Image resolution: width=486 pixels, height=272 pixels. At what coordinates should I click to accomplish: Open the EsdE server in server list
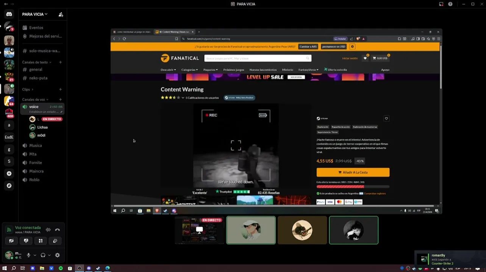(9, 137)
